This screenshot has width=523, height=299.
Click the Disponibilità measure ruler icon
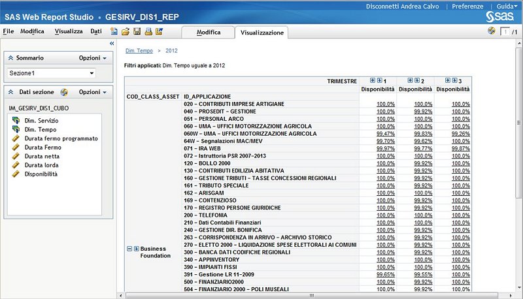click(x=16, y=174)
